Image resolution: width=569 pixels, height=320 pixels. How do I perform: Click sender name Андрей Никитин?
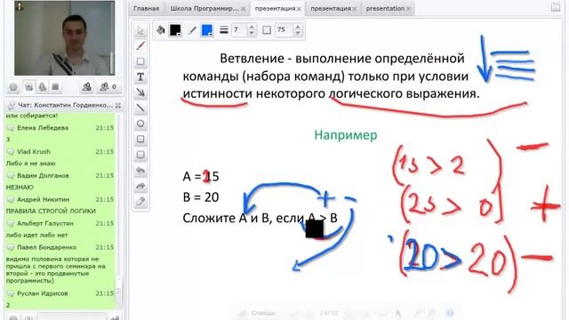coord(44,199)
